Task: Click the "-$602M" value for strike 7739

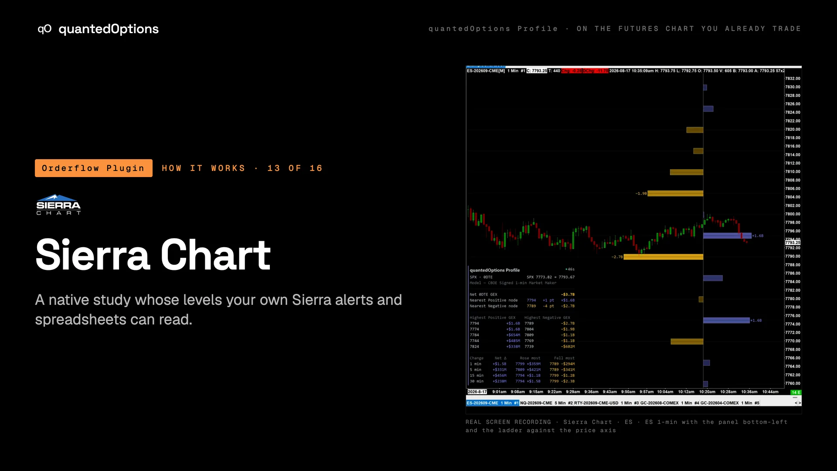Action: point(568,346)
